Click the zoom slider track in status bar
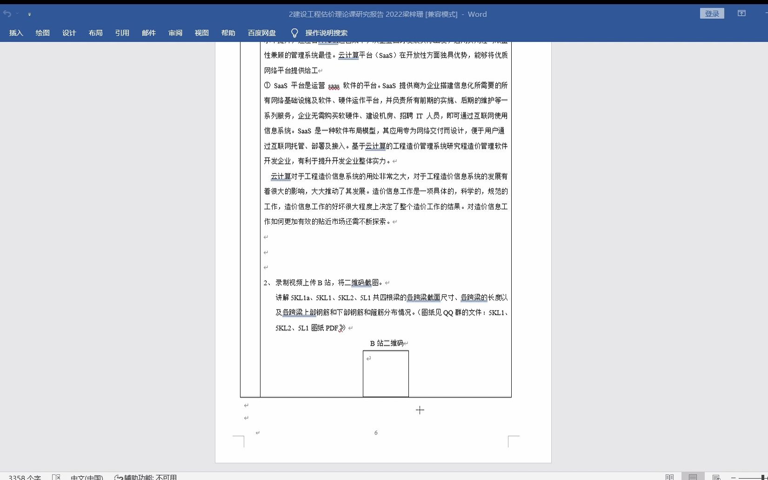 754,478
